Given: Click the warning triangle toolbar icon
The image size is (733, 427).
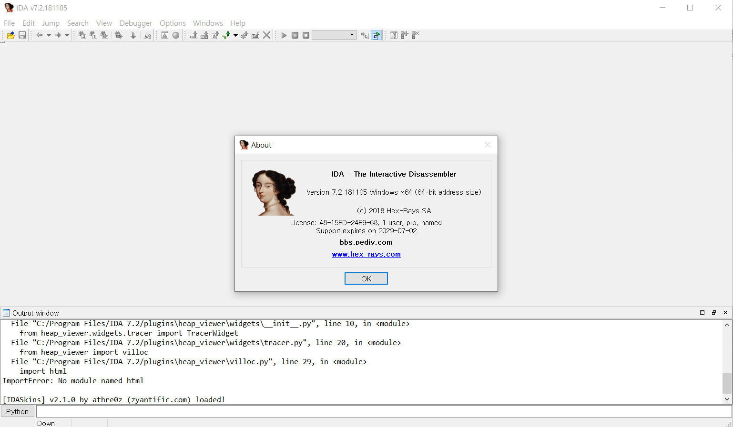Looking at the screenshot, I should (164, 35).
